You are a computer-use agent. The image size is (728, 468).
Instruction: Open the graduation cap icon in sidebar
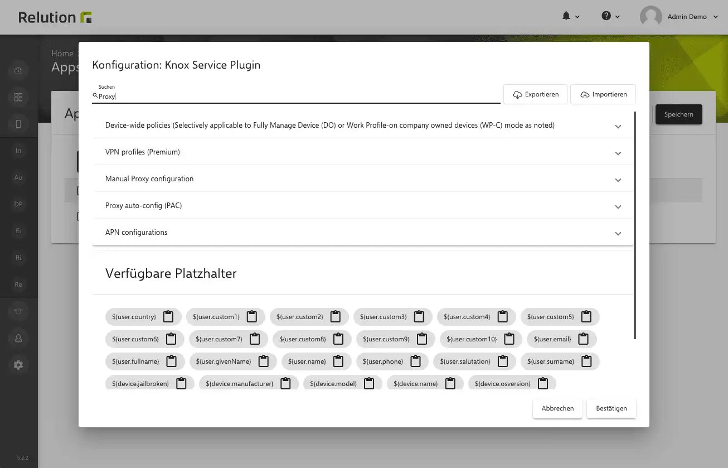pos(18,311)
